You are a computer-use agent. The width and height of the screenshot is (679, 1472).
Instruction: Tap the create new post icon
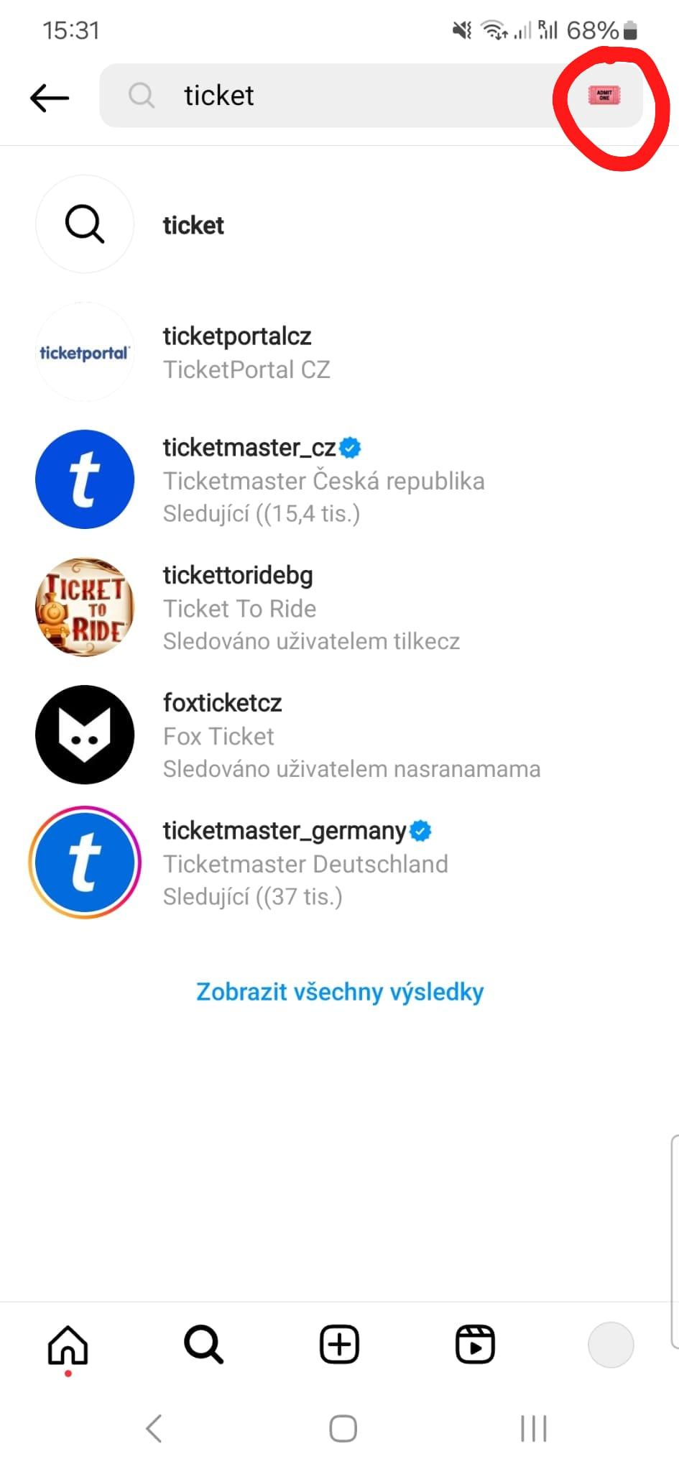pyautogui.click(x=339, y=1344)
